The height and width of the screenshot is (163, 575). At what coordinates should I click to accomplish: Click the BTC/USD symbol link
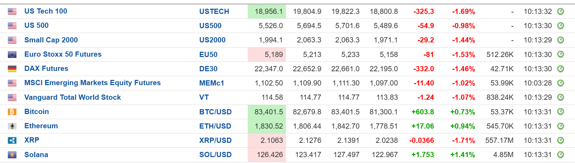tap(215, 112)
